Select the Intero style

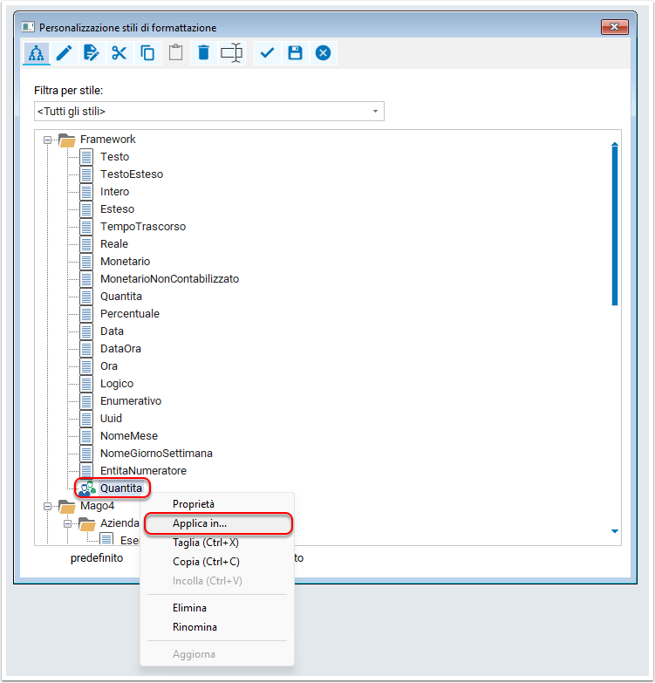(114, 192)
